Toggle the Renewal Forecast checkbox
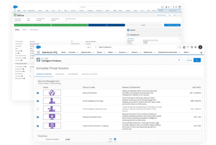The height and width of the screenshot is (145, 216). 31,71
